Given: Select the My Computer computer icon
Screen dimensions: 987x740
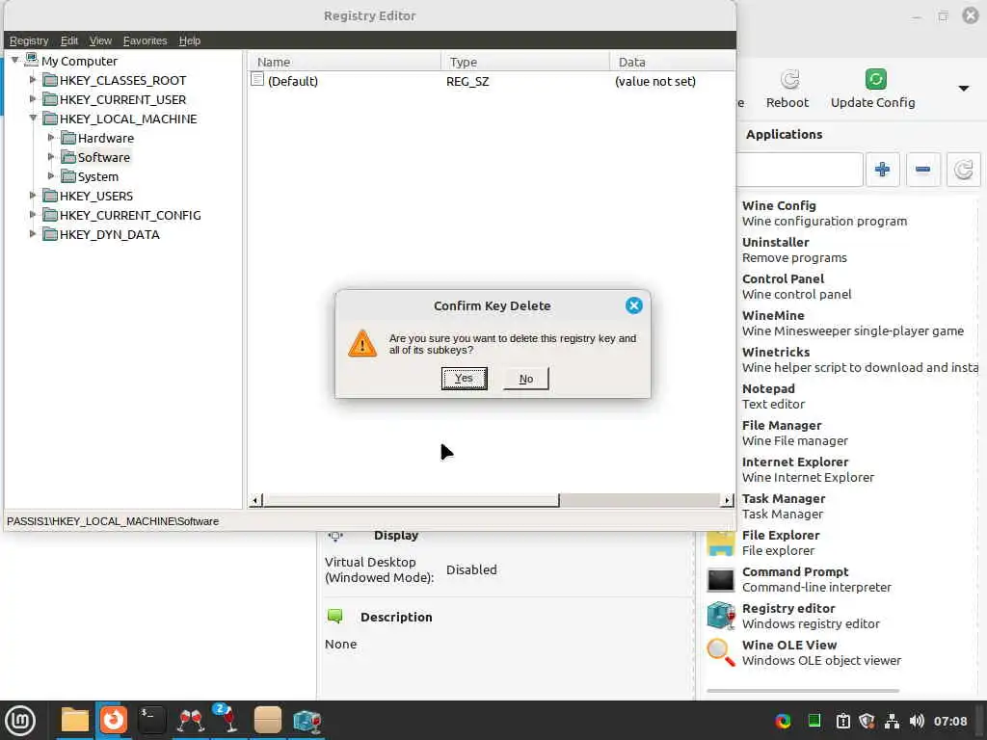Looking at the screenshot, I should pos(31,61).
